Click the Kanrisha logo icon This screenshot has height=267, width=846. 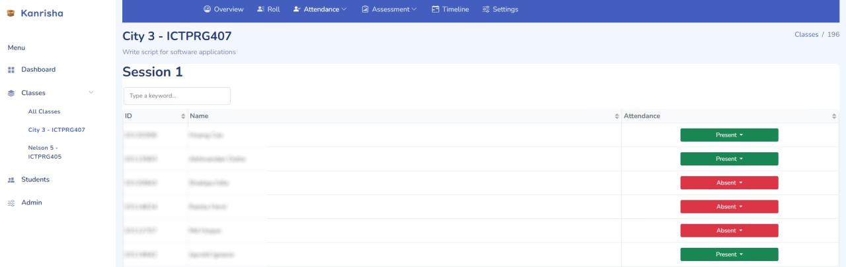(11, 13)
